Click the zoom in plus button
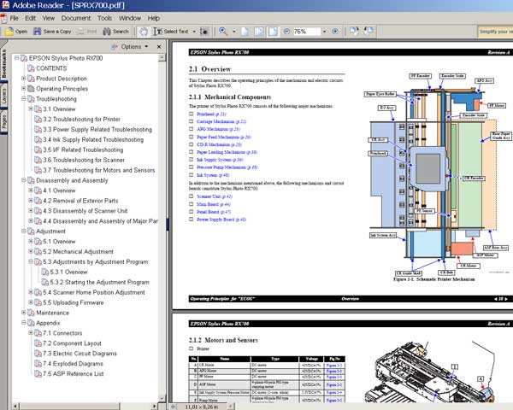This screenshot has width=513, height=410. 335,32
